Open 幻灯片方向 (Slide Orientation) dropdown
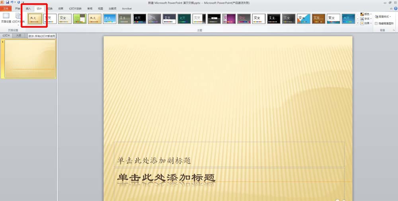Image resolution: width=398 pixels, height=201 pixels. 18,18
